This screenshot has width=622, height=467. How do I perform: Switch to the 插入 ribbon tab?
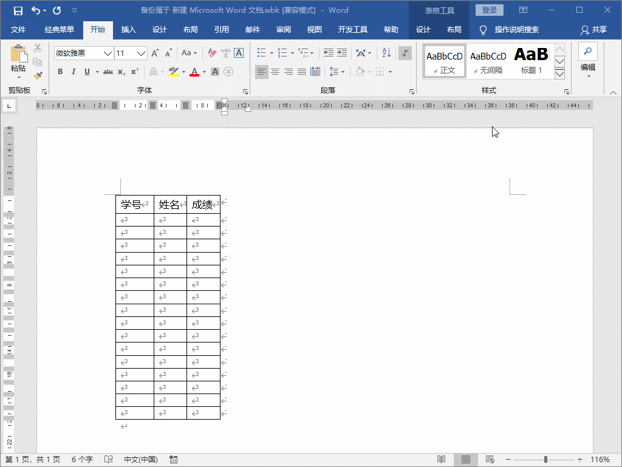pos(129,30)
